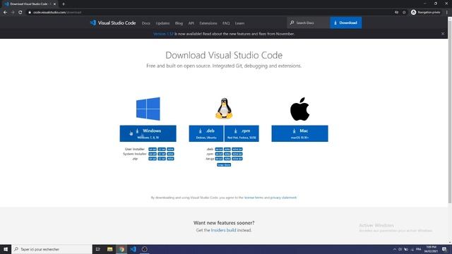Download the .rpm package for Red Hat
Screen dimensions: 452x254
pos(242,133)
